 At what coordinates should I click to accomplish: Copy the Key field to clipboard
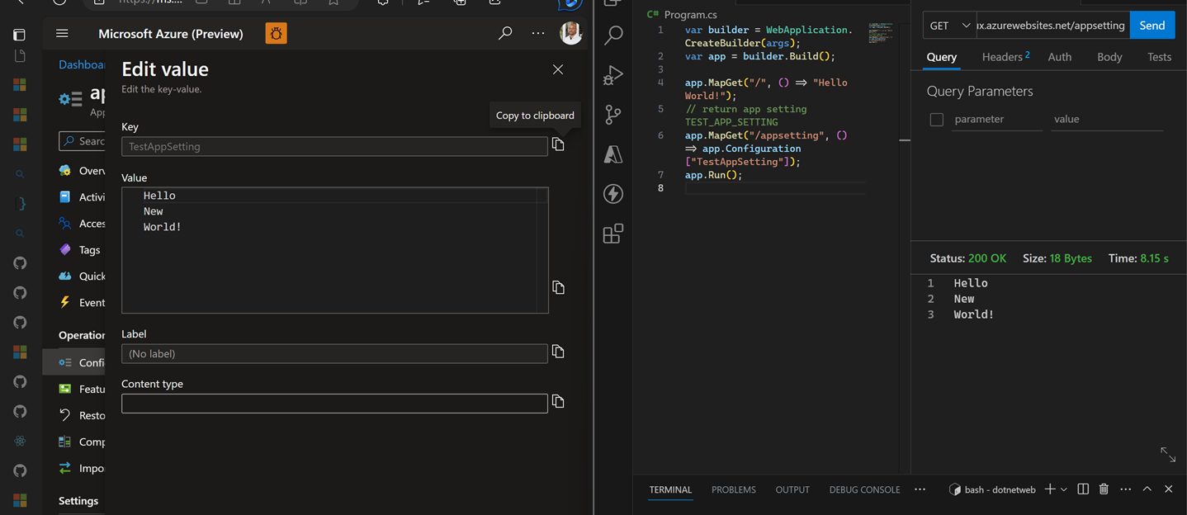[559, 145]
